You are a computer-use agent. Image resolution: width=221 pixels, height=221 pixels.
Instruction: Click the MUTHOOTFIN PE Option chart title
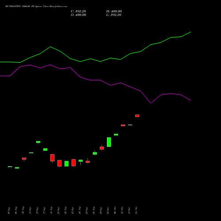[36, 7]
